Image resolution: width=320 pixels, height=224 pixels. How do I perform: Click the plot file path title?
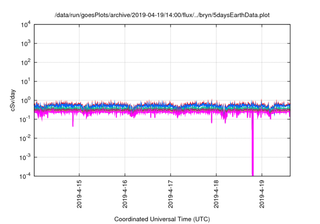click(x=162, y=15)
